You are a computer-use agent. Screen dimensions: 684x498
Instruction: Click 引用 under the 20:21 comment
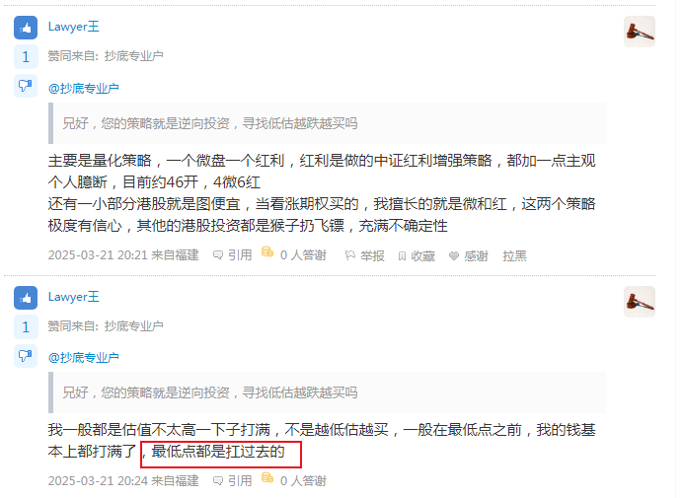tap(233, 254)
